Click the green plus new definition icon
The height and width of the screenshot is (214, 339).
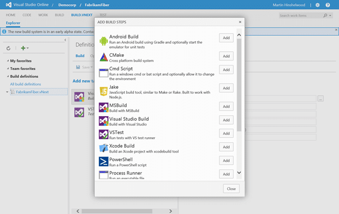coord(23,48)
